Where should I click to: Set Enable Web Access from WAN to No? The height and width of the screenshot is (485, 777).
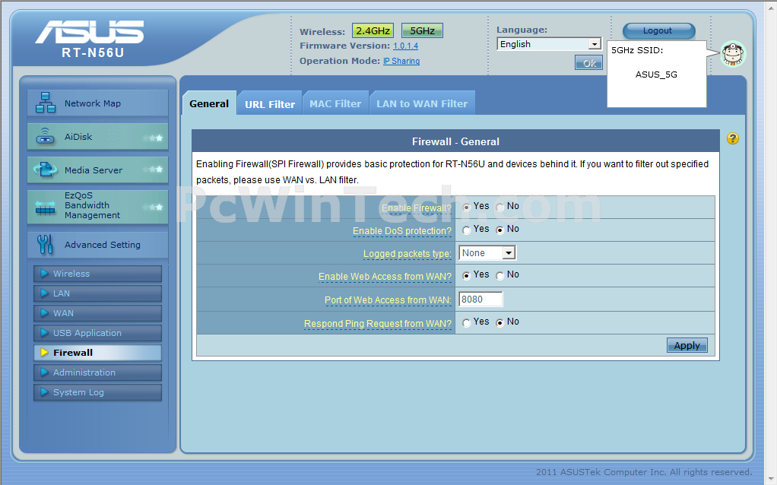pos(500,275)
